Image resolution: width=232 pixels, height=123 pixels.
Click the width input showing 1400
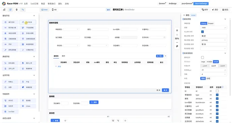pos(213,28)
